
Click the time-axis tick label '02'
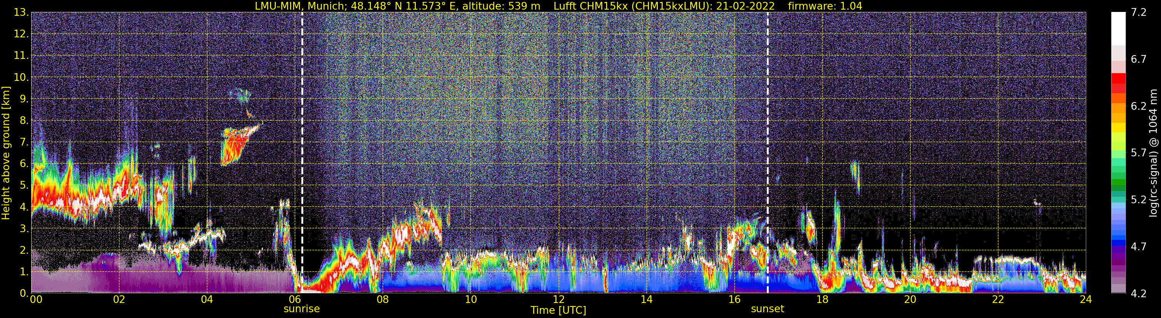[x=119, y=300]
